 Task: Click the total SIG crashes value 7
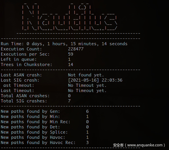tap(69, 101)
